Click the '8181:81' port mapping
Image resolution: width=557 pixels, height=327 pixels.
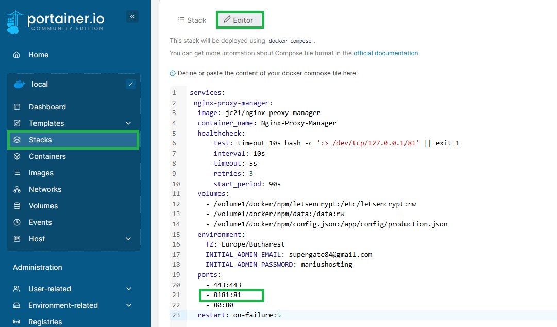[227, 295]
